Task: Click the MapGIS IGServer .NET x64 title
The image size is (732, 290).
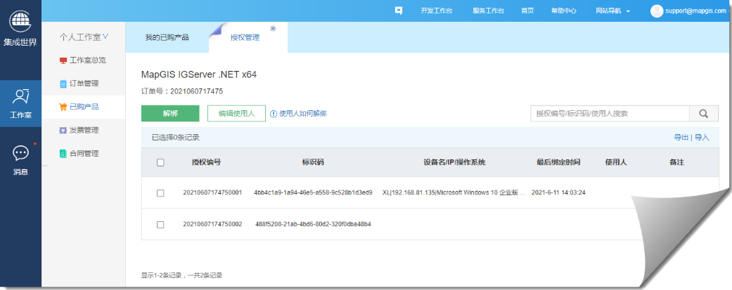Action: click(x=199, y=74)
